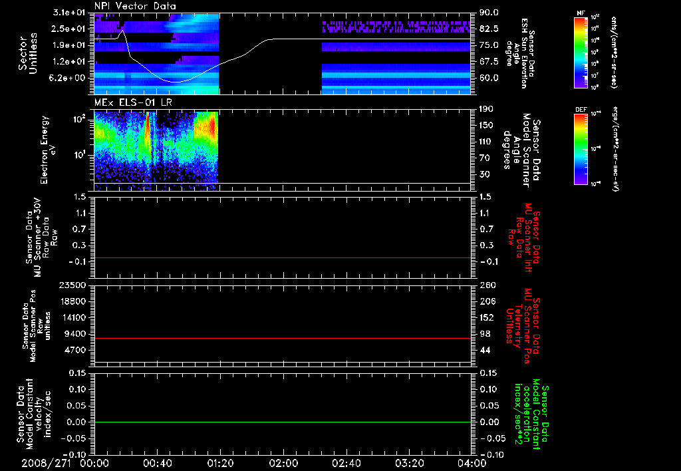Click the 44 telemetry axis value
Screen dimensions: 681x471
pos(485,350)
